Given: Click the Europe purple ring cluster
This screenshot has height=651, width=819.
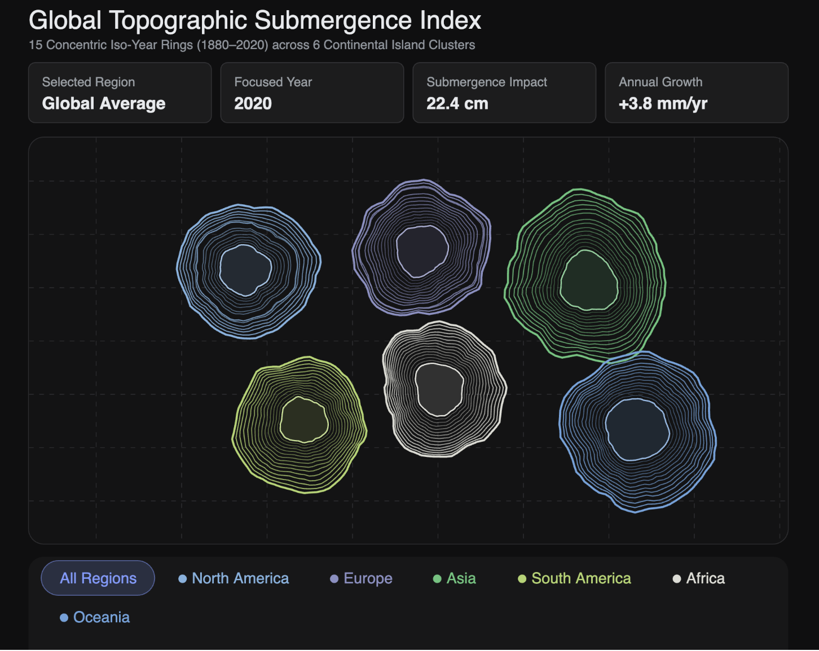Looking at the screenshot, I should [x=421, y=247].
